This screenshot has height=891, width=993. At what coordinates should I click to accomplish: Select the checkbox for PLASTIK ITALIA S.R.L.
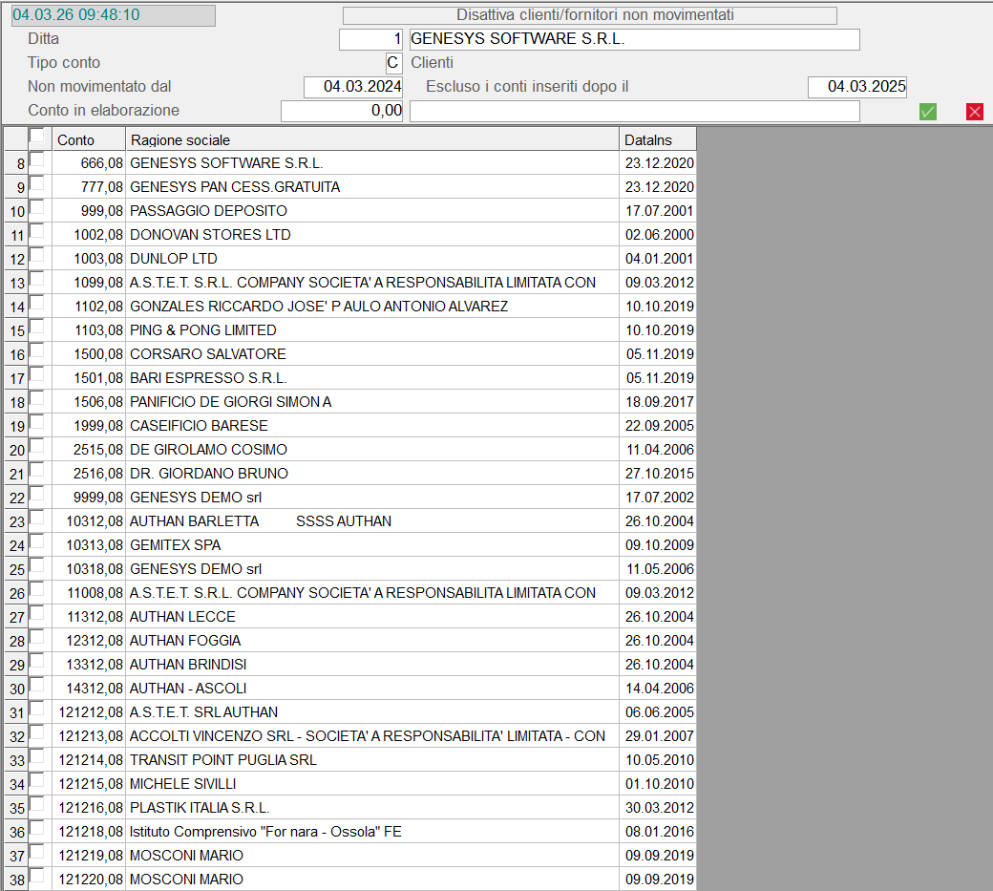click(x=36, y=804)
